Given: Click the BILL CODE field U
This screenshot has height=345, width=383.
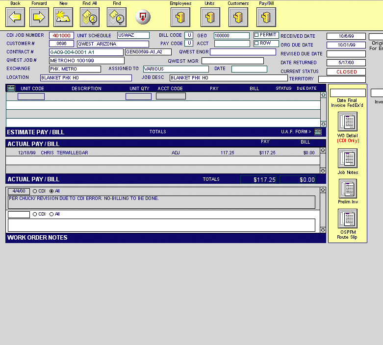Looking at the screenshot, I should click(189, 35).
